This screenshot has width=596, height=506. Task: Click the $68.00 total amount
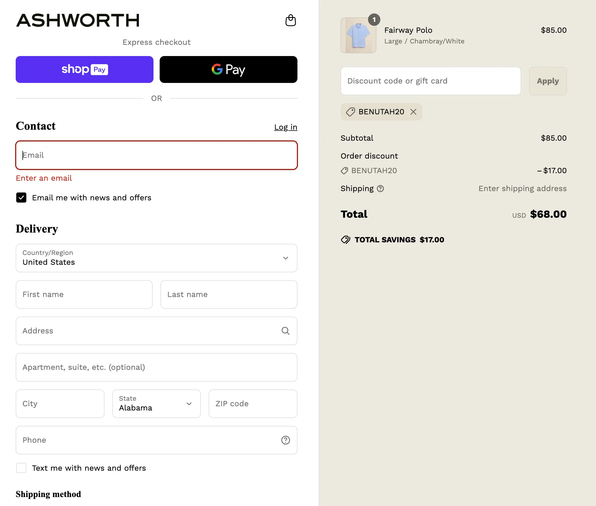pos(548,214)
